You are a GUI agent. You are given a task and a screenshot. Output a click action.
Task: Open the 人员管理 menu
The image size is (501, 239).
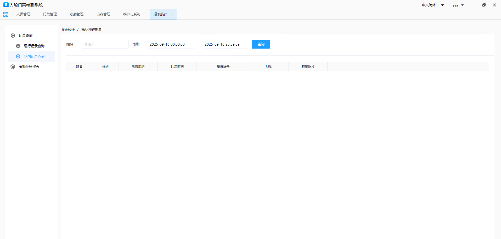pyautogui.click(x=23, y=14)
